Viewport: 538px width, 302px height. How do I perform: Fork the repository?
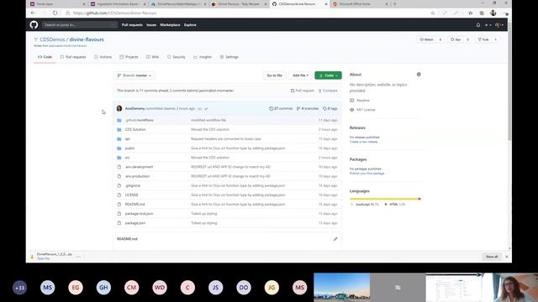pos(483,39)
